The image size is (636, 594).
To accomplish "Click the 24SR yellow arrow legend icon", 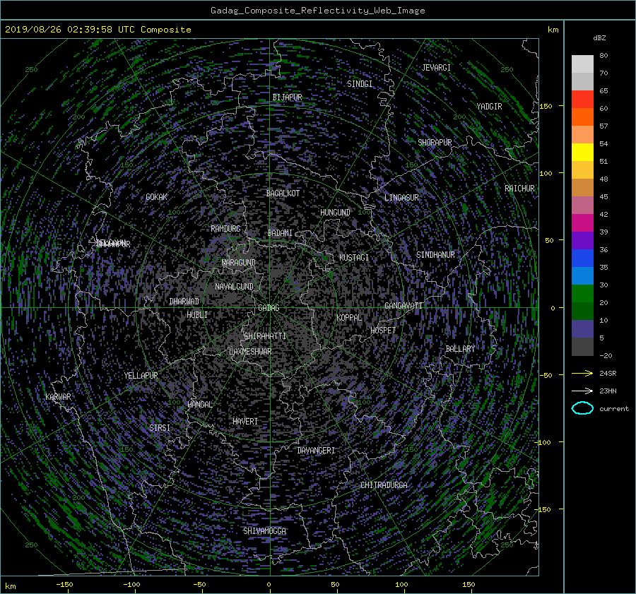I will (582, 374).
